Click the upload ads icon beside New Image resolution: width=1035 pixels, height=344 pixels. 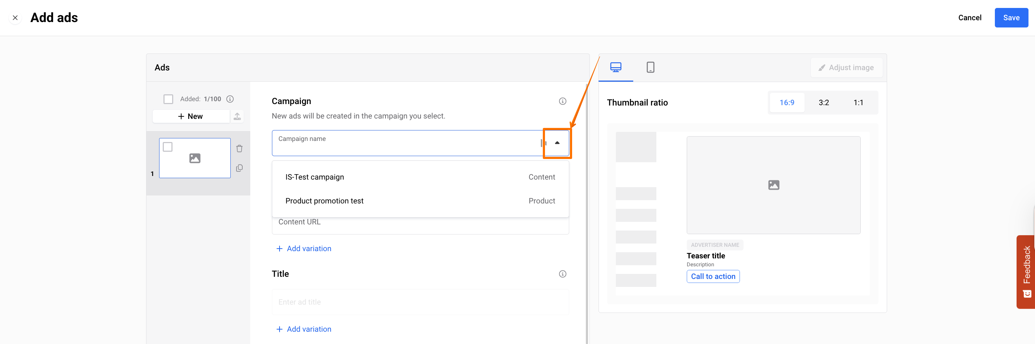coord(237,116)
